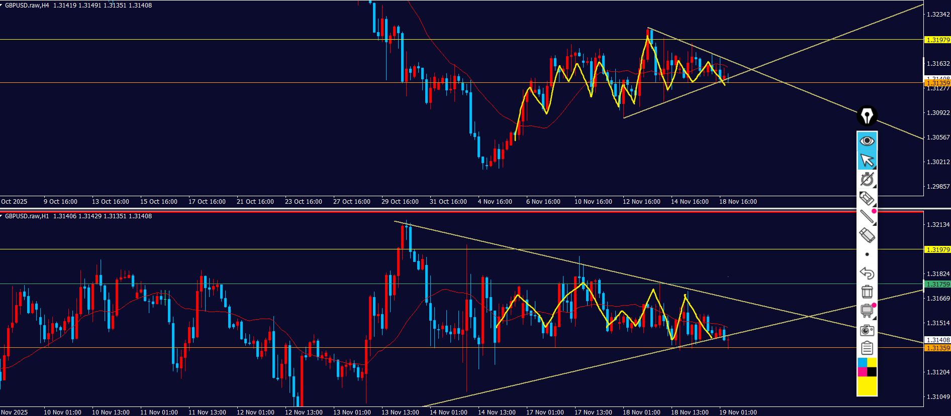
Task: Undo the last drawing stroke
Action: click(x=867, y=273)
